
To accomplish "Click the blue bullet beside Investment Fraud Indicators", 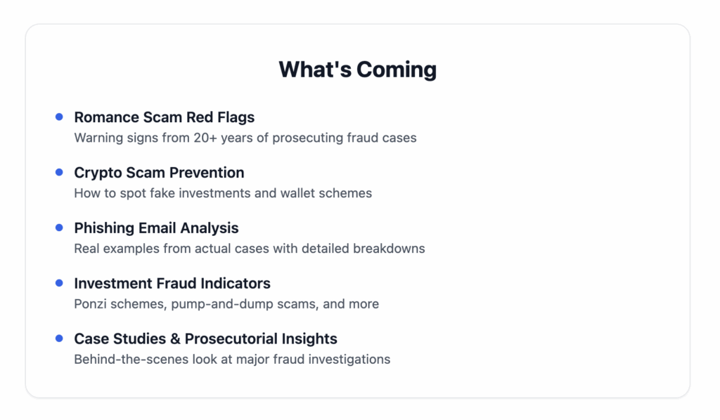I will click(59, 283).
